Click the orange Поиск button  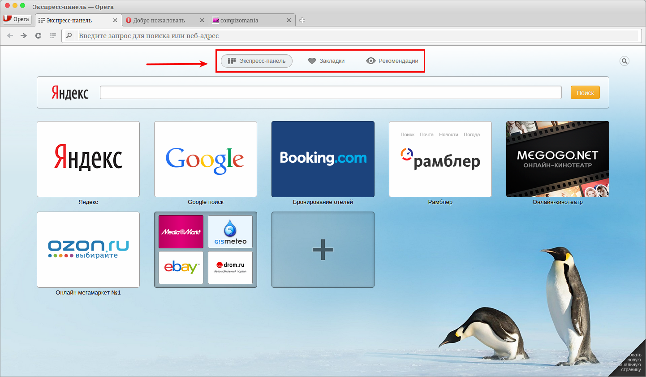click(x=585, y=93)
